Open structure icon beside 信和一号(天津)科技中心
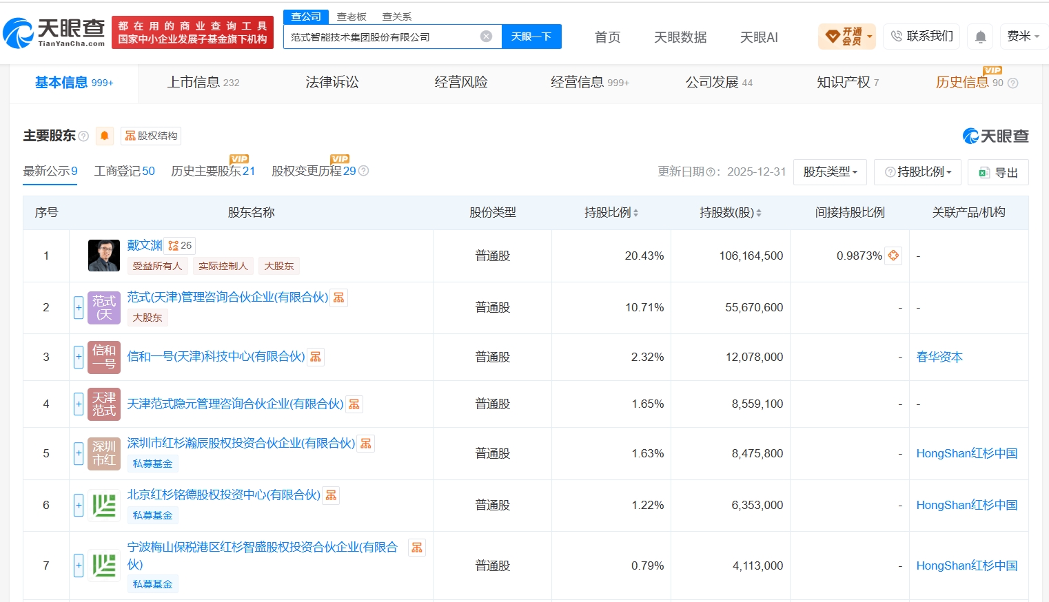Screen dimensions: 1049x602 coord(316,357)
